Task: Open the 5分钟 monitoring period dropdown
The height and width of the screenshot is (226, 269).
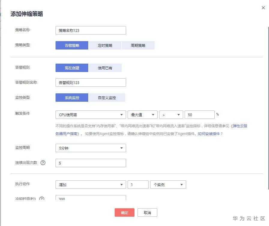Action: (91, 148)
